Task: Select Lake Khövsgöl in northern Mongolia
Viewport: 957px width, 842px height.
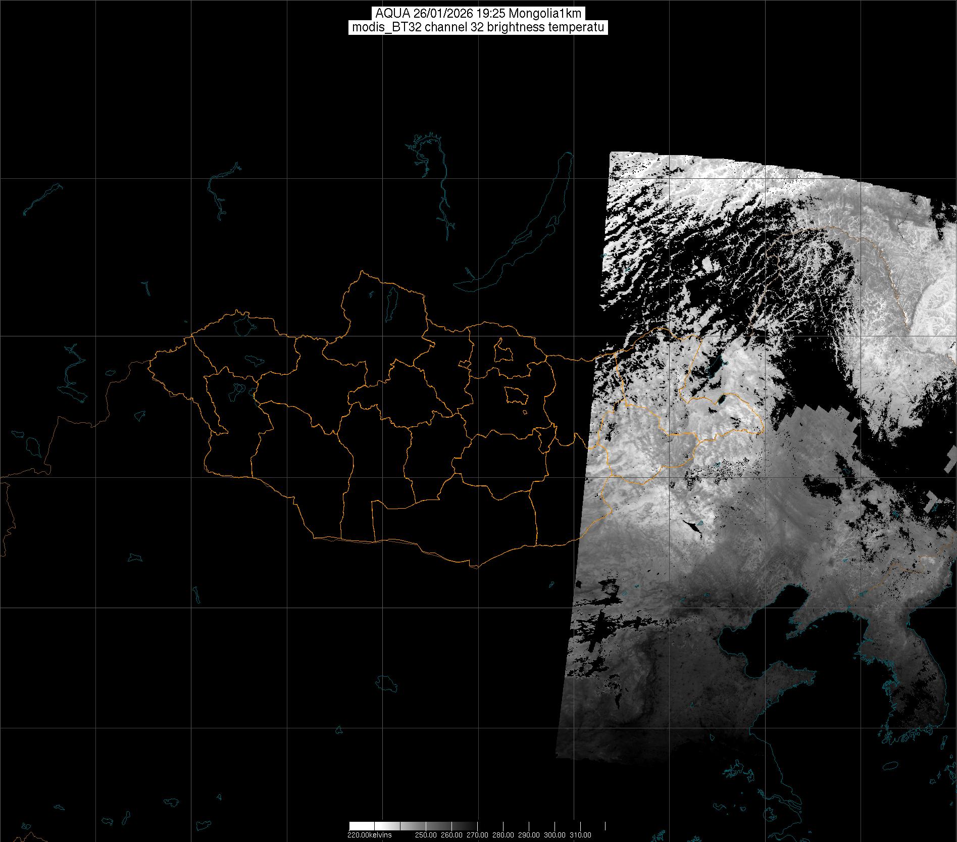Action: (x=391, y=301)
